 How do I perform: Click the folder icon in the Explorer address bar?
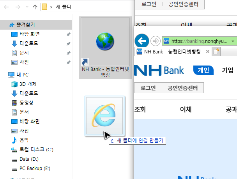pyautogui.click(x=44, y=7)
